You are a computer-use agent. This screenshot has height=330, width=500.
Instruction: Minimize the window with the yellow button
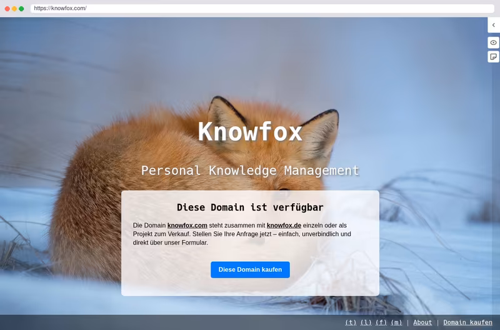(14, 9)
